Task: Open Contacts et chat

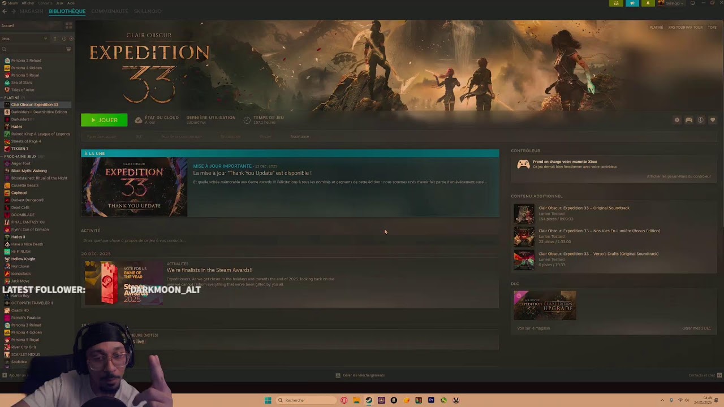Action: pyautogui.click(x=702, y=375)
